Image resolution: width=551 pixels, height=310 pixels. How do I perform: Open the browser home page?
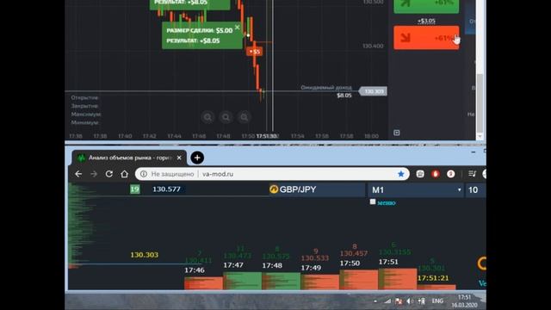tap(124, 174)
